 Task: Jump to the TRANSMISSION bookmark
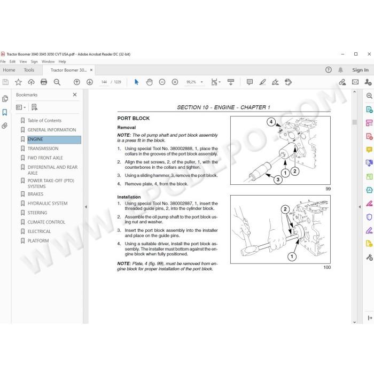[43, 149]
